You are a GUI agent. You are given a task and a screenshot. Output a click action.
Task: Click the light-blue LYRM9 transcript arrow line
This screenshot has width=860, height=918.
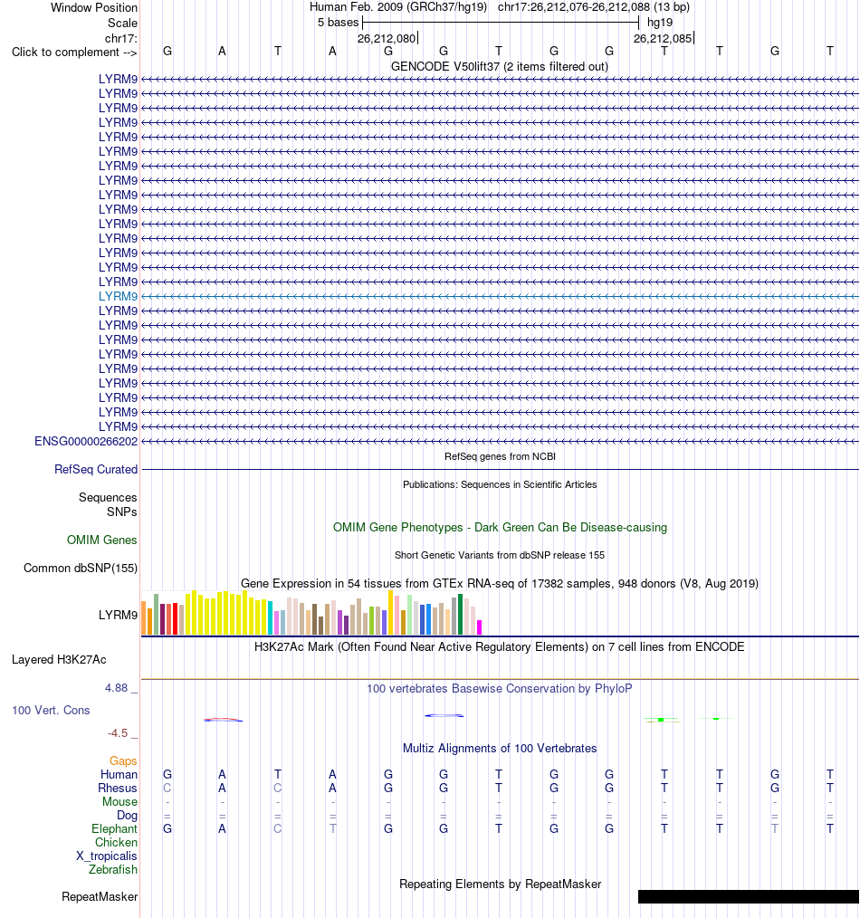click(x=500, y=296)
